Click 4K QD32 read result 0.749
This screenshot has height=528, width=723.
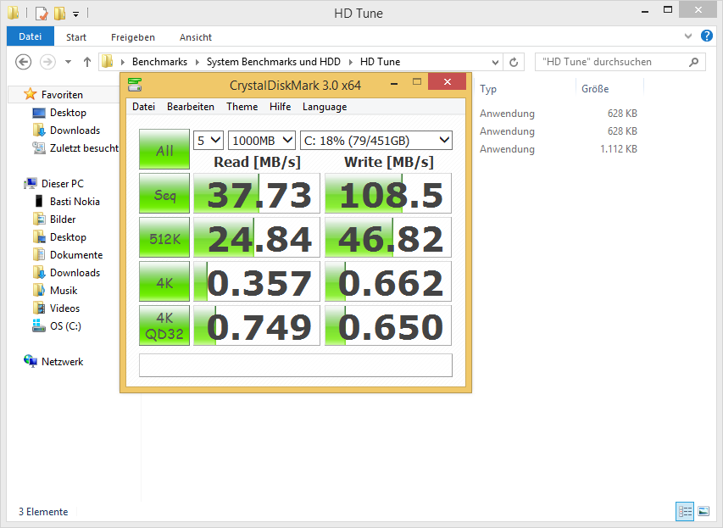[x=256, y=325]
